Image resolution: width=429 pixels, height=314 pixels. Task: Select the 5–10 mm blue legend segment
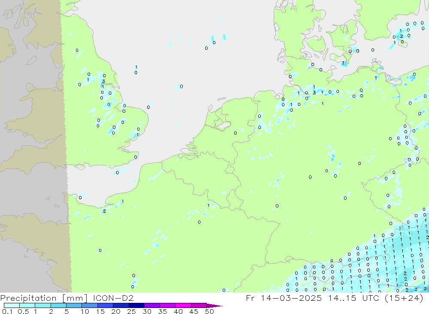tap(74, 306)
